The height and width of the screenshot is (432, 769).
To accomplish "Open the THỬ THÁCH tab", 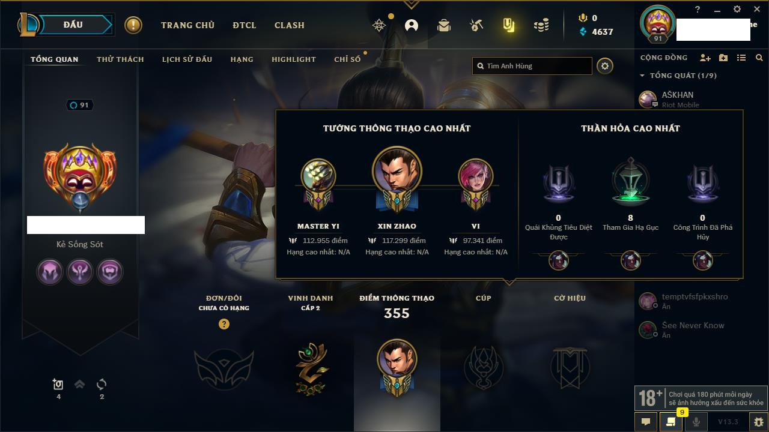I will [120, 59].
